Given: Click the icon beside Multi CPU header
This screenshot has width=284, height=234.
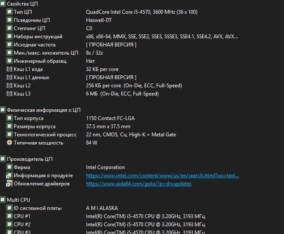Looking at the screenshot, I should tap(3, 200).
